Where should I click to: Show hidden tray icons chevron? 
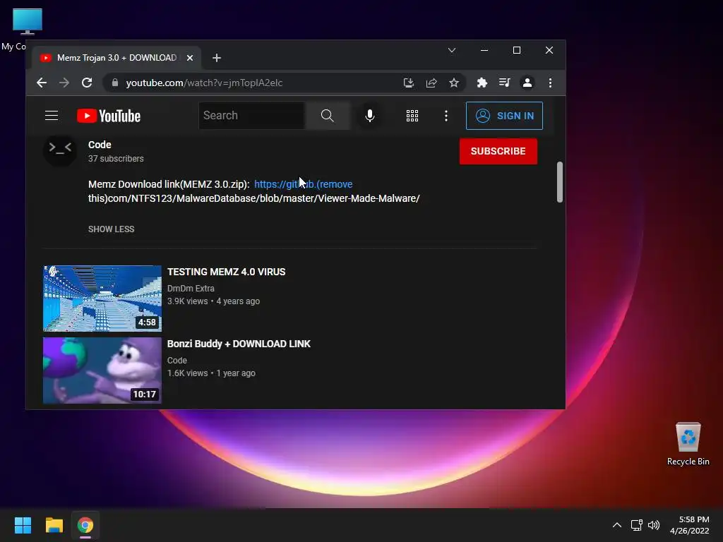617,525
